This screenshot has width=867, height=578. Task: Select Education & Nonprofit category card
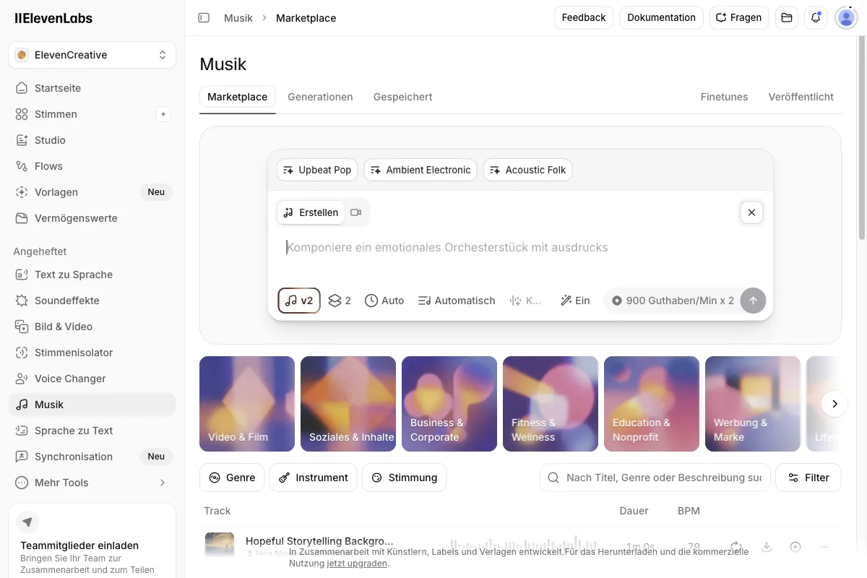(652, 404)
